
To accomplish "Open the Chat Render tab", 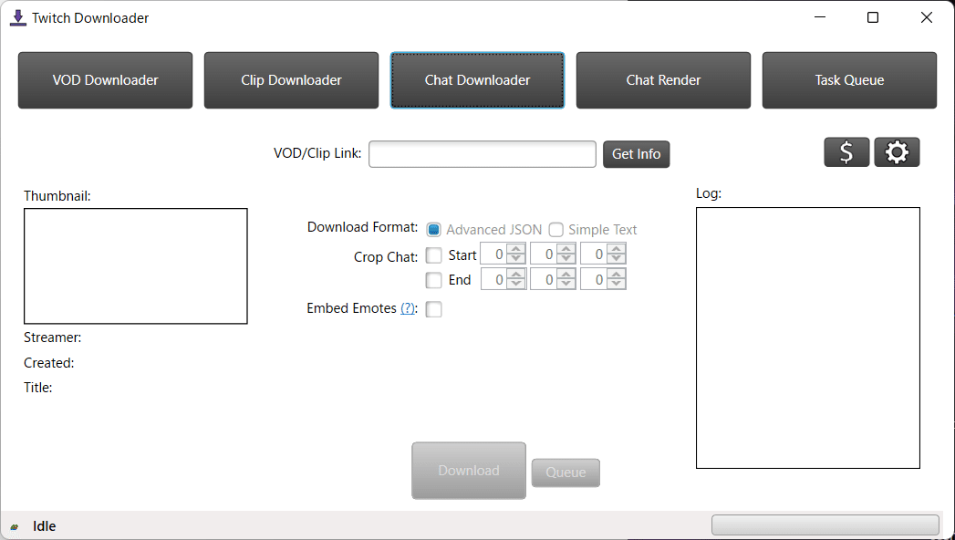I will [x=663, y=80].
